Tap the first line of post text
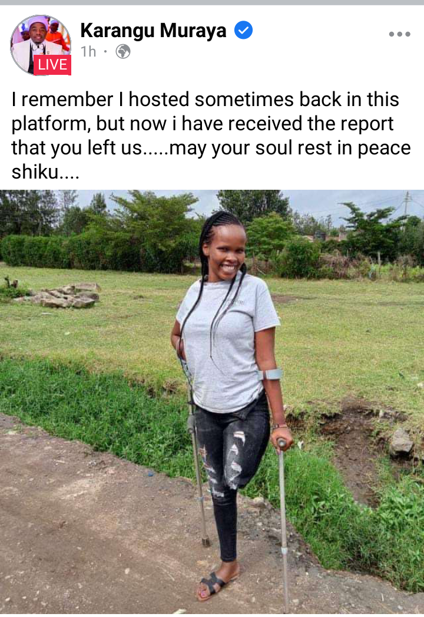Screen dimensions: 424x617 pos(206,99)
